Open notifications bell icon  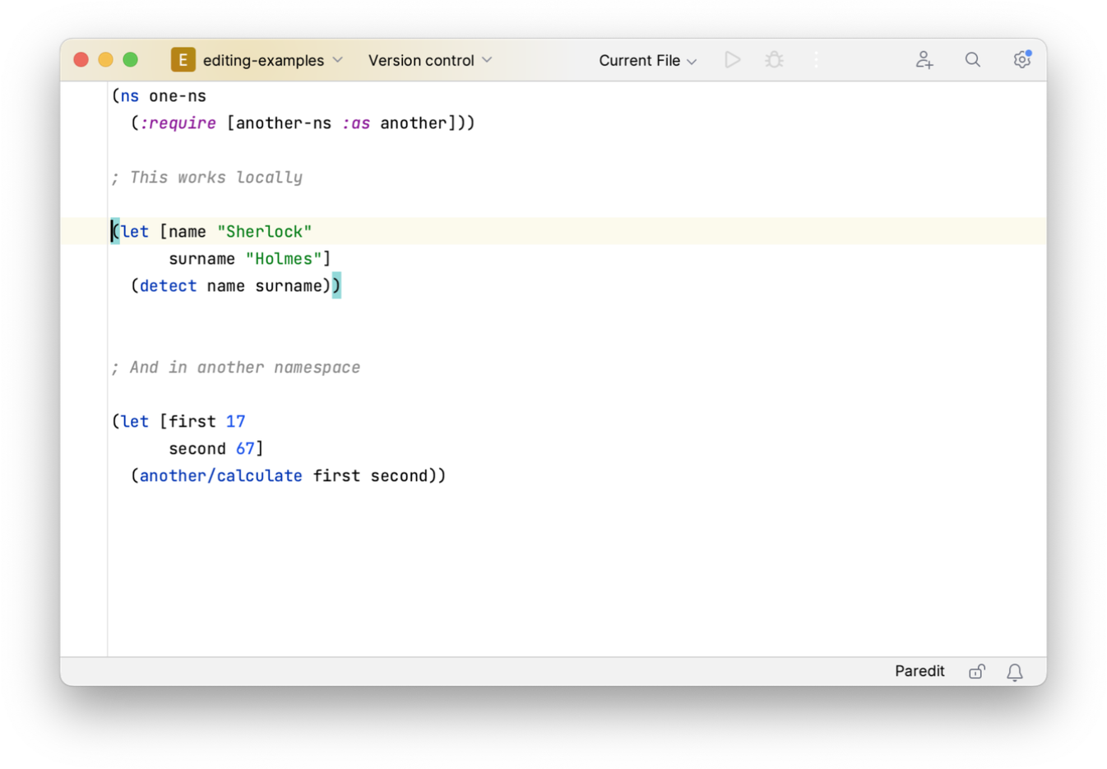1015,672
